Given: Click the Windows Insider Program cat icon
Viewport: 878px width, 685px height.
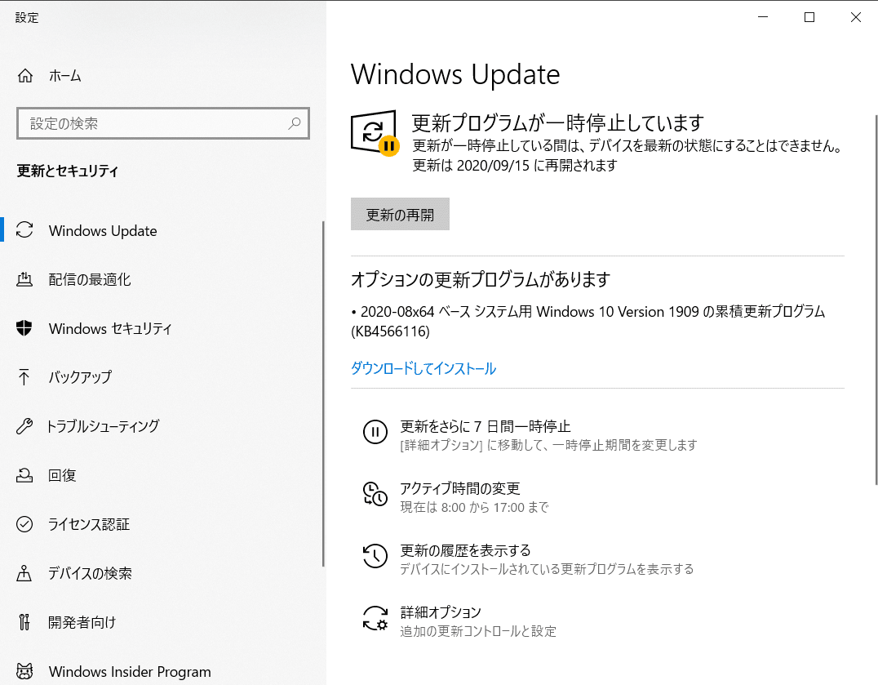Looking at the screenshot, I should (x=24, y=671).
